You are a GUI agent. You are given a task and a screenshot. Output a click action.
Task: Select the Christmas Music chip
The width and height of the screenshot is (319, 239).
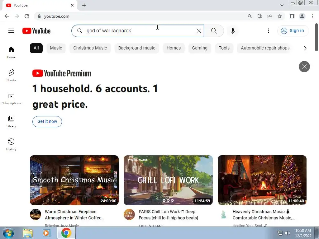tap(90, 48)
